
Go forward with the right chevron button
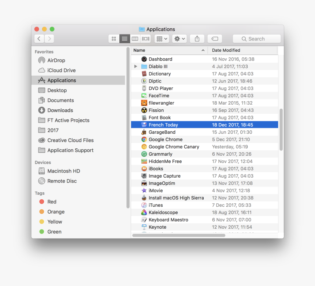click(x=49, y=39)
